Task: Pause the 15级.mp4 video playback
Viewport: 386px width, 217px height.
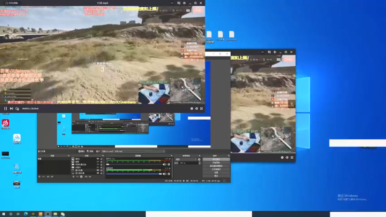Action: point(5,108)
